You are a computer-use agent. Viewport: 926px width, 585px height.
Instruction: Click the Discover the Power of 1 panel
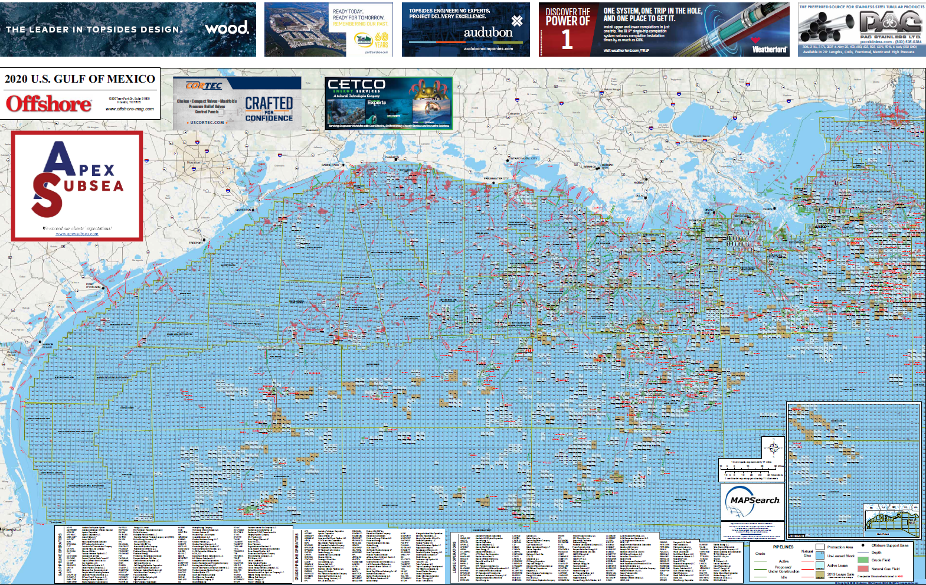[567, 30]
